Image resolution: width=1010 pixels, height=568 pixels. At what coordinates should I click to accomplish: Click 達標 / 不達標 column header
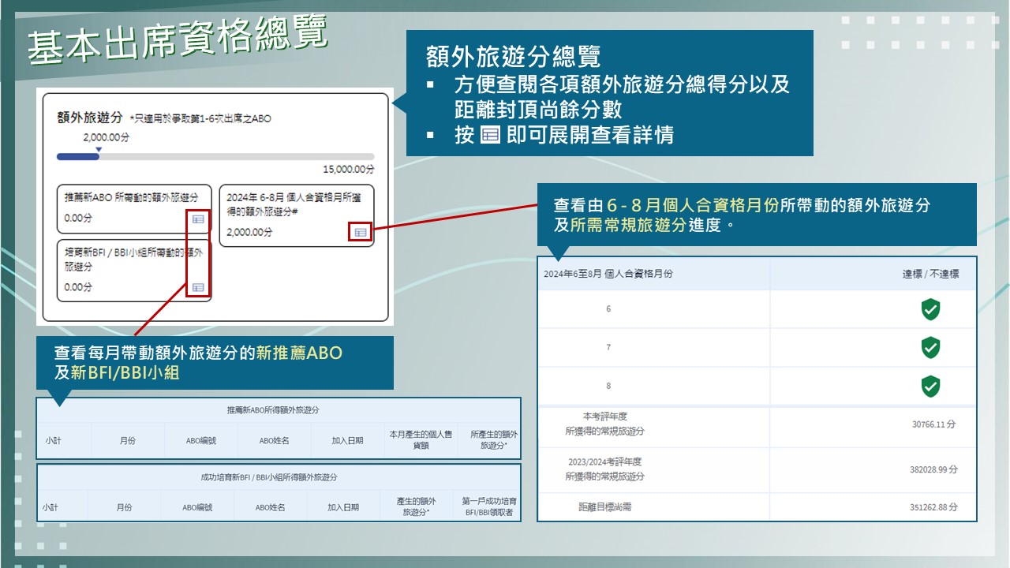click(x=931, y=274)
